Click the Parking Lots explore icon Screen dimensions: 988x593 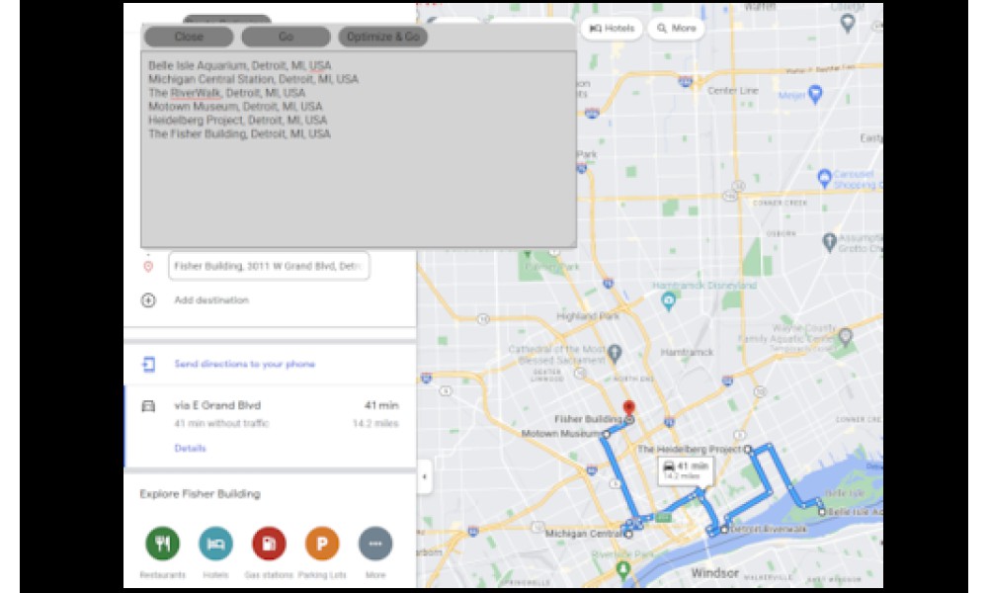[x=322, y=544]
